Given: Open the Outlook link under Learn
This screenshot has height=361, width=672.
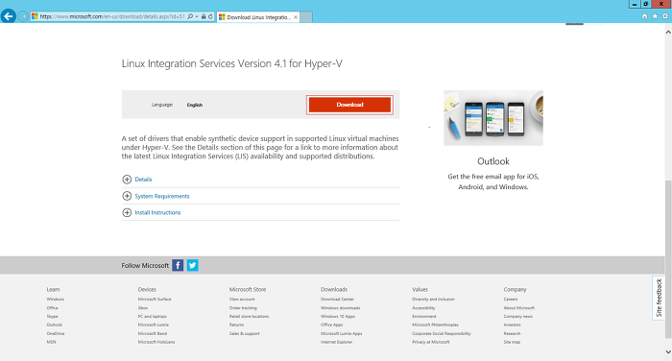Looking at the screenshot, I should [x=55, y=325].
